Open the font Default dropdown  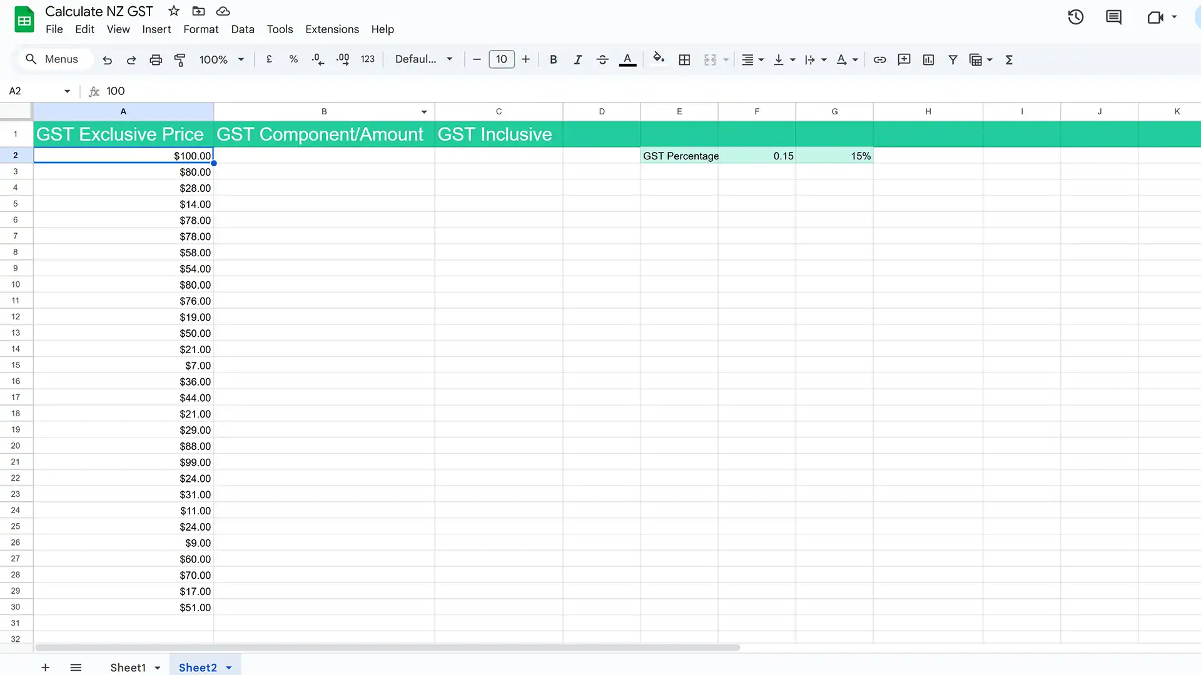pos(424,59)
